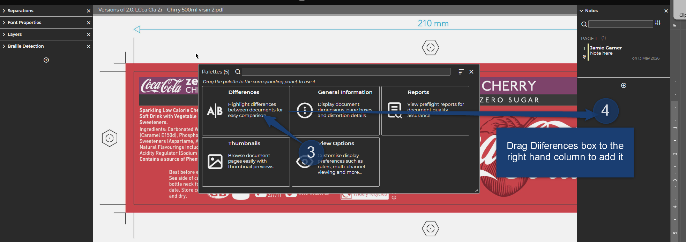This screenshot has height=242, width=686.
Task: Click the ruler origin corner icon
Action: [675, 25]
